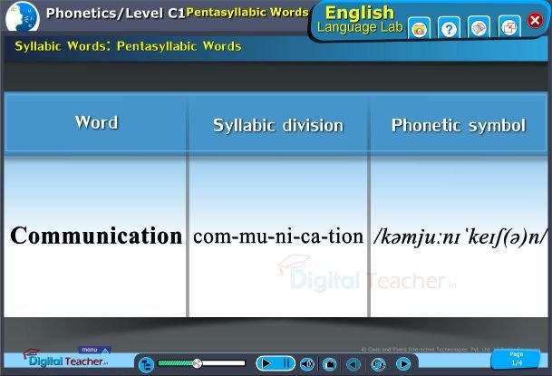Go to the previous page arrow
This screenshot has width=552, height=376.
click(353, 364)
